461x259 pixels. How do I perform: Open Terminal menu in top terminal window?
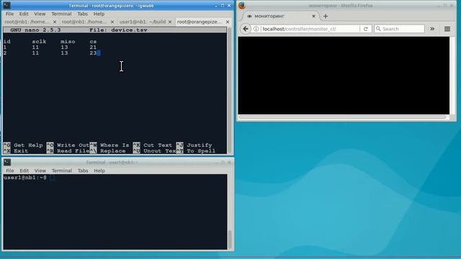[61, 14]
